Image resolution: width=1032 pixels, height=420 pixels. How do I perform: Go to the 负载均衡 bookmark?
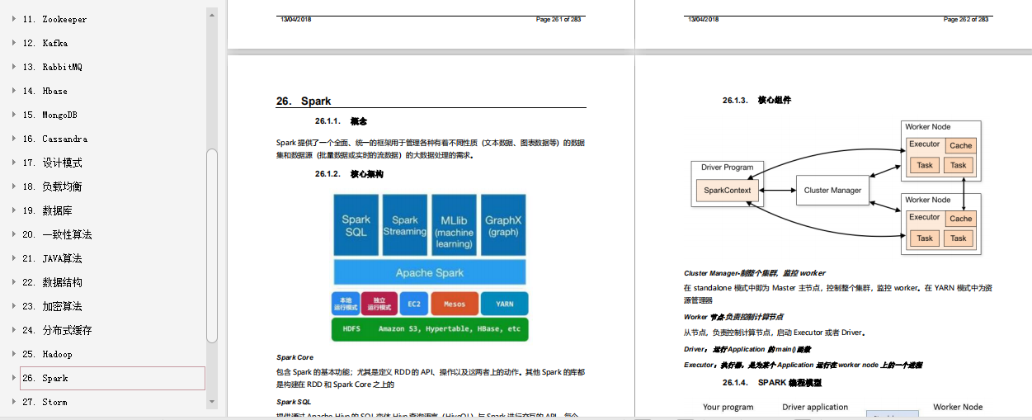[52, 186]
